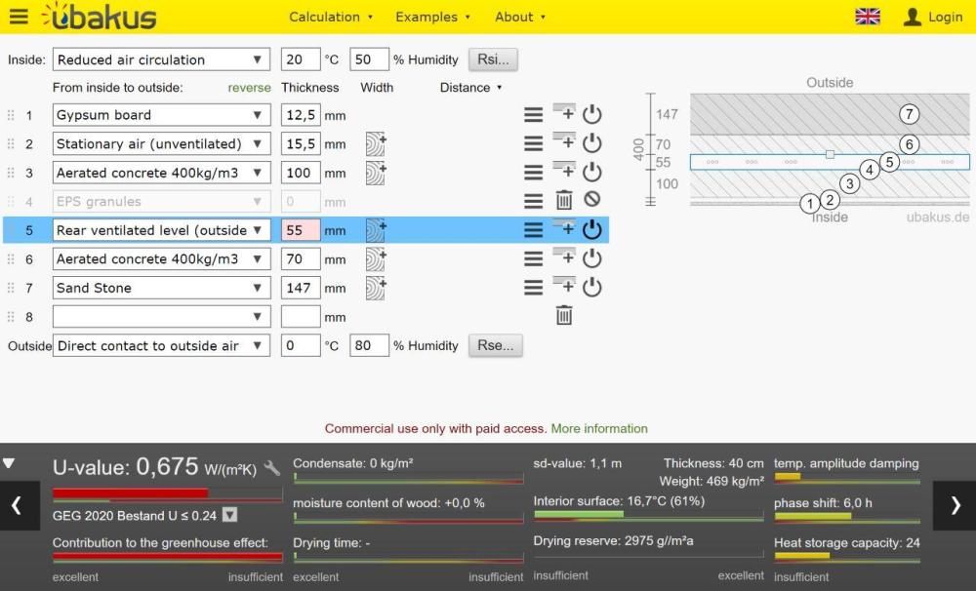This screenshot has width=976, height=591.
Task: Open the Rsi settings button
Action: pyautogui.click(x=493, y=59)
